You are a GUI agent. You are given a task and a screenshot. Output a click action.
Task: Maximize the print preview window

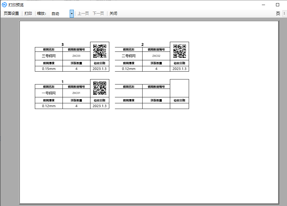(x=278, y=5)
